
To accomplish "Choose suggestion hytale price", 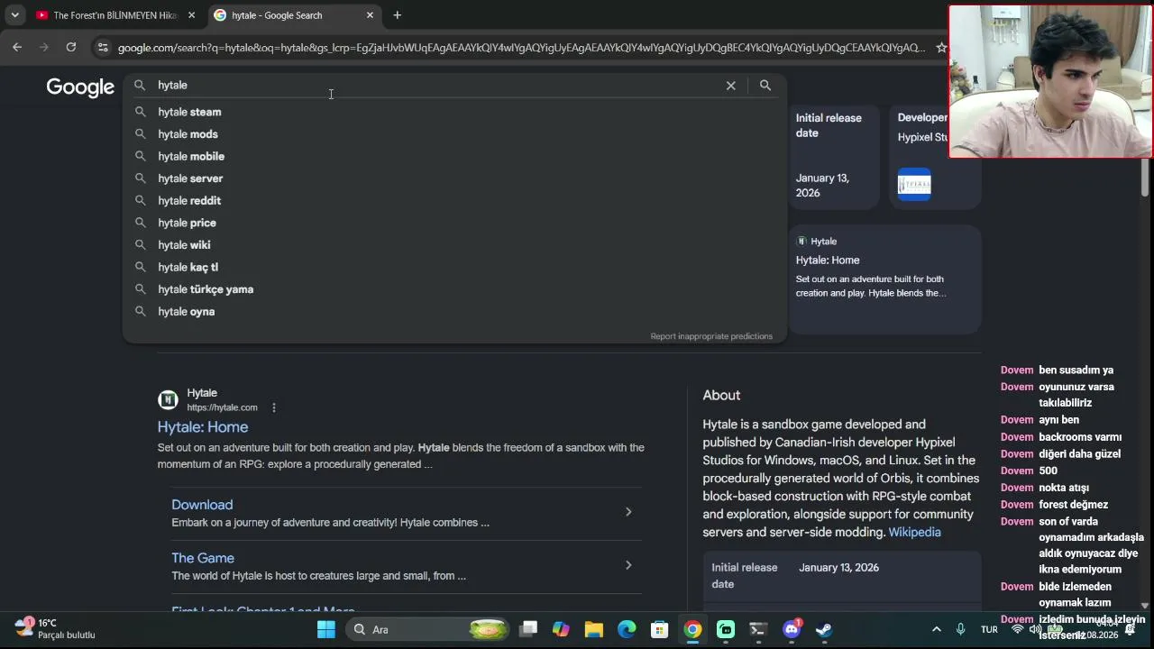I will pyautogui.click(x=454, y=223).
